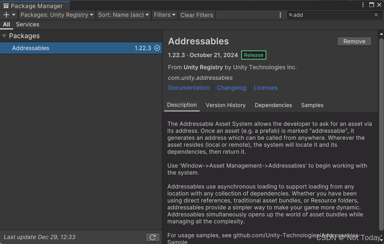This screenshot has width=384, height=244.
Task: Open the Sort: Name (asc) dropdown
Action: pos(124,15)
